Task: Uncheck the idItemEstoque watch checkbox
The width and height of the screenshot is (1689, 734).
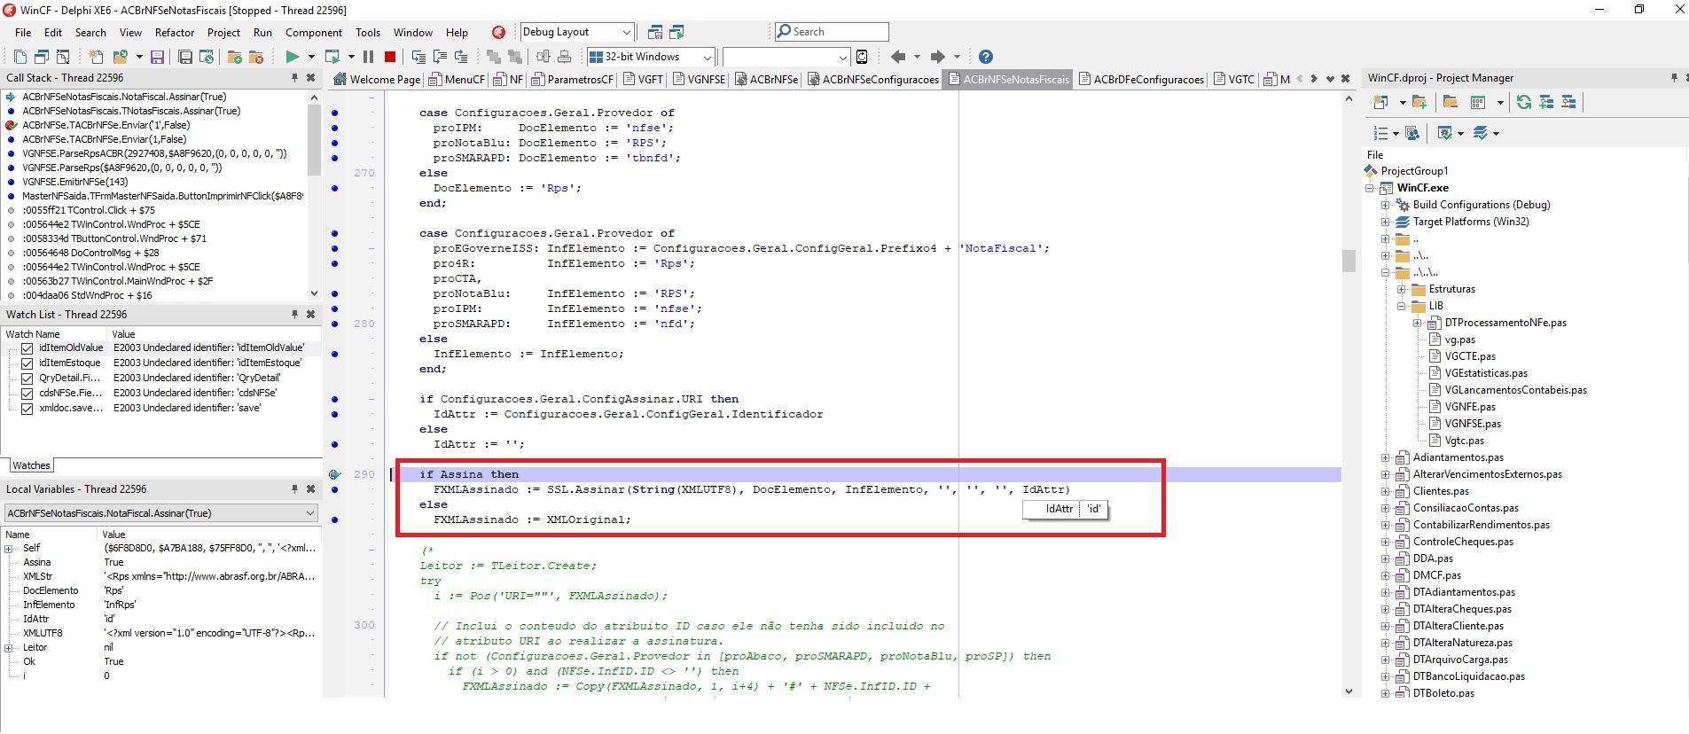Action: pyautogui.click(x=27, y=363)
